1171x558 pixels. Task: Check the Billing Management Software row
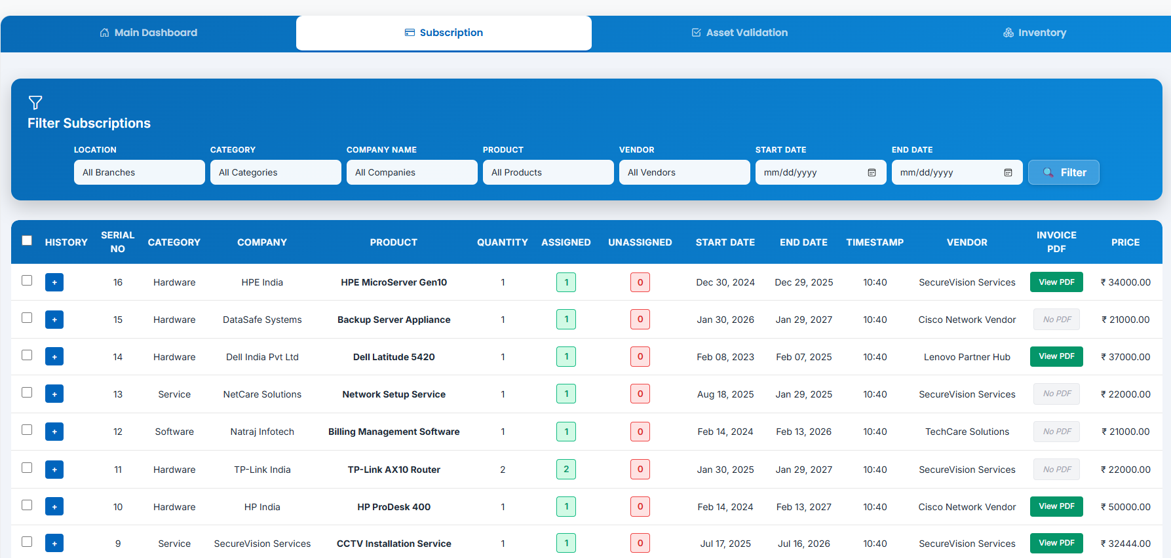[27, 430]
